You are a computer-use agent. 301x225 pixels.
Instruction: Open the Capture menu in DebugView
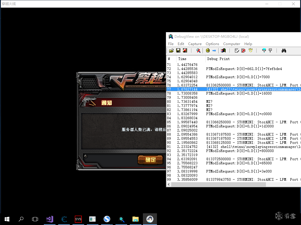tap(195, 44)
